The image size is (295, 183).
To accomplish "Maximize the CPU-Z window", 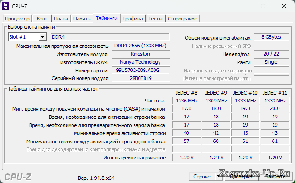I will click(x=263, y=6).
